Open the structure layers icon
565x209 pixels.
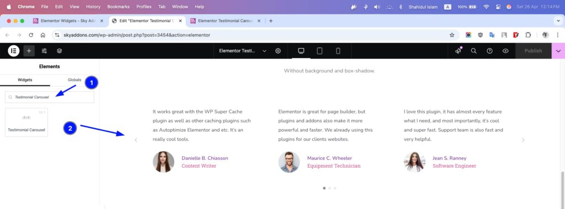60,51
